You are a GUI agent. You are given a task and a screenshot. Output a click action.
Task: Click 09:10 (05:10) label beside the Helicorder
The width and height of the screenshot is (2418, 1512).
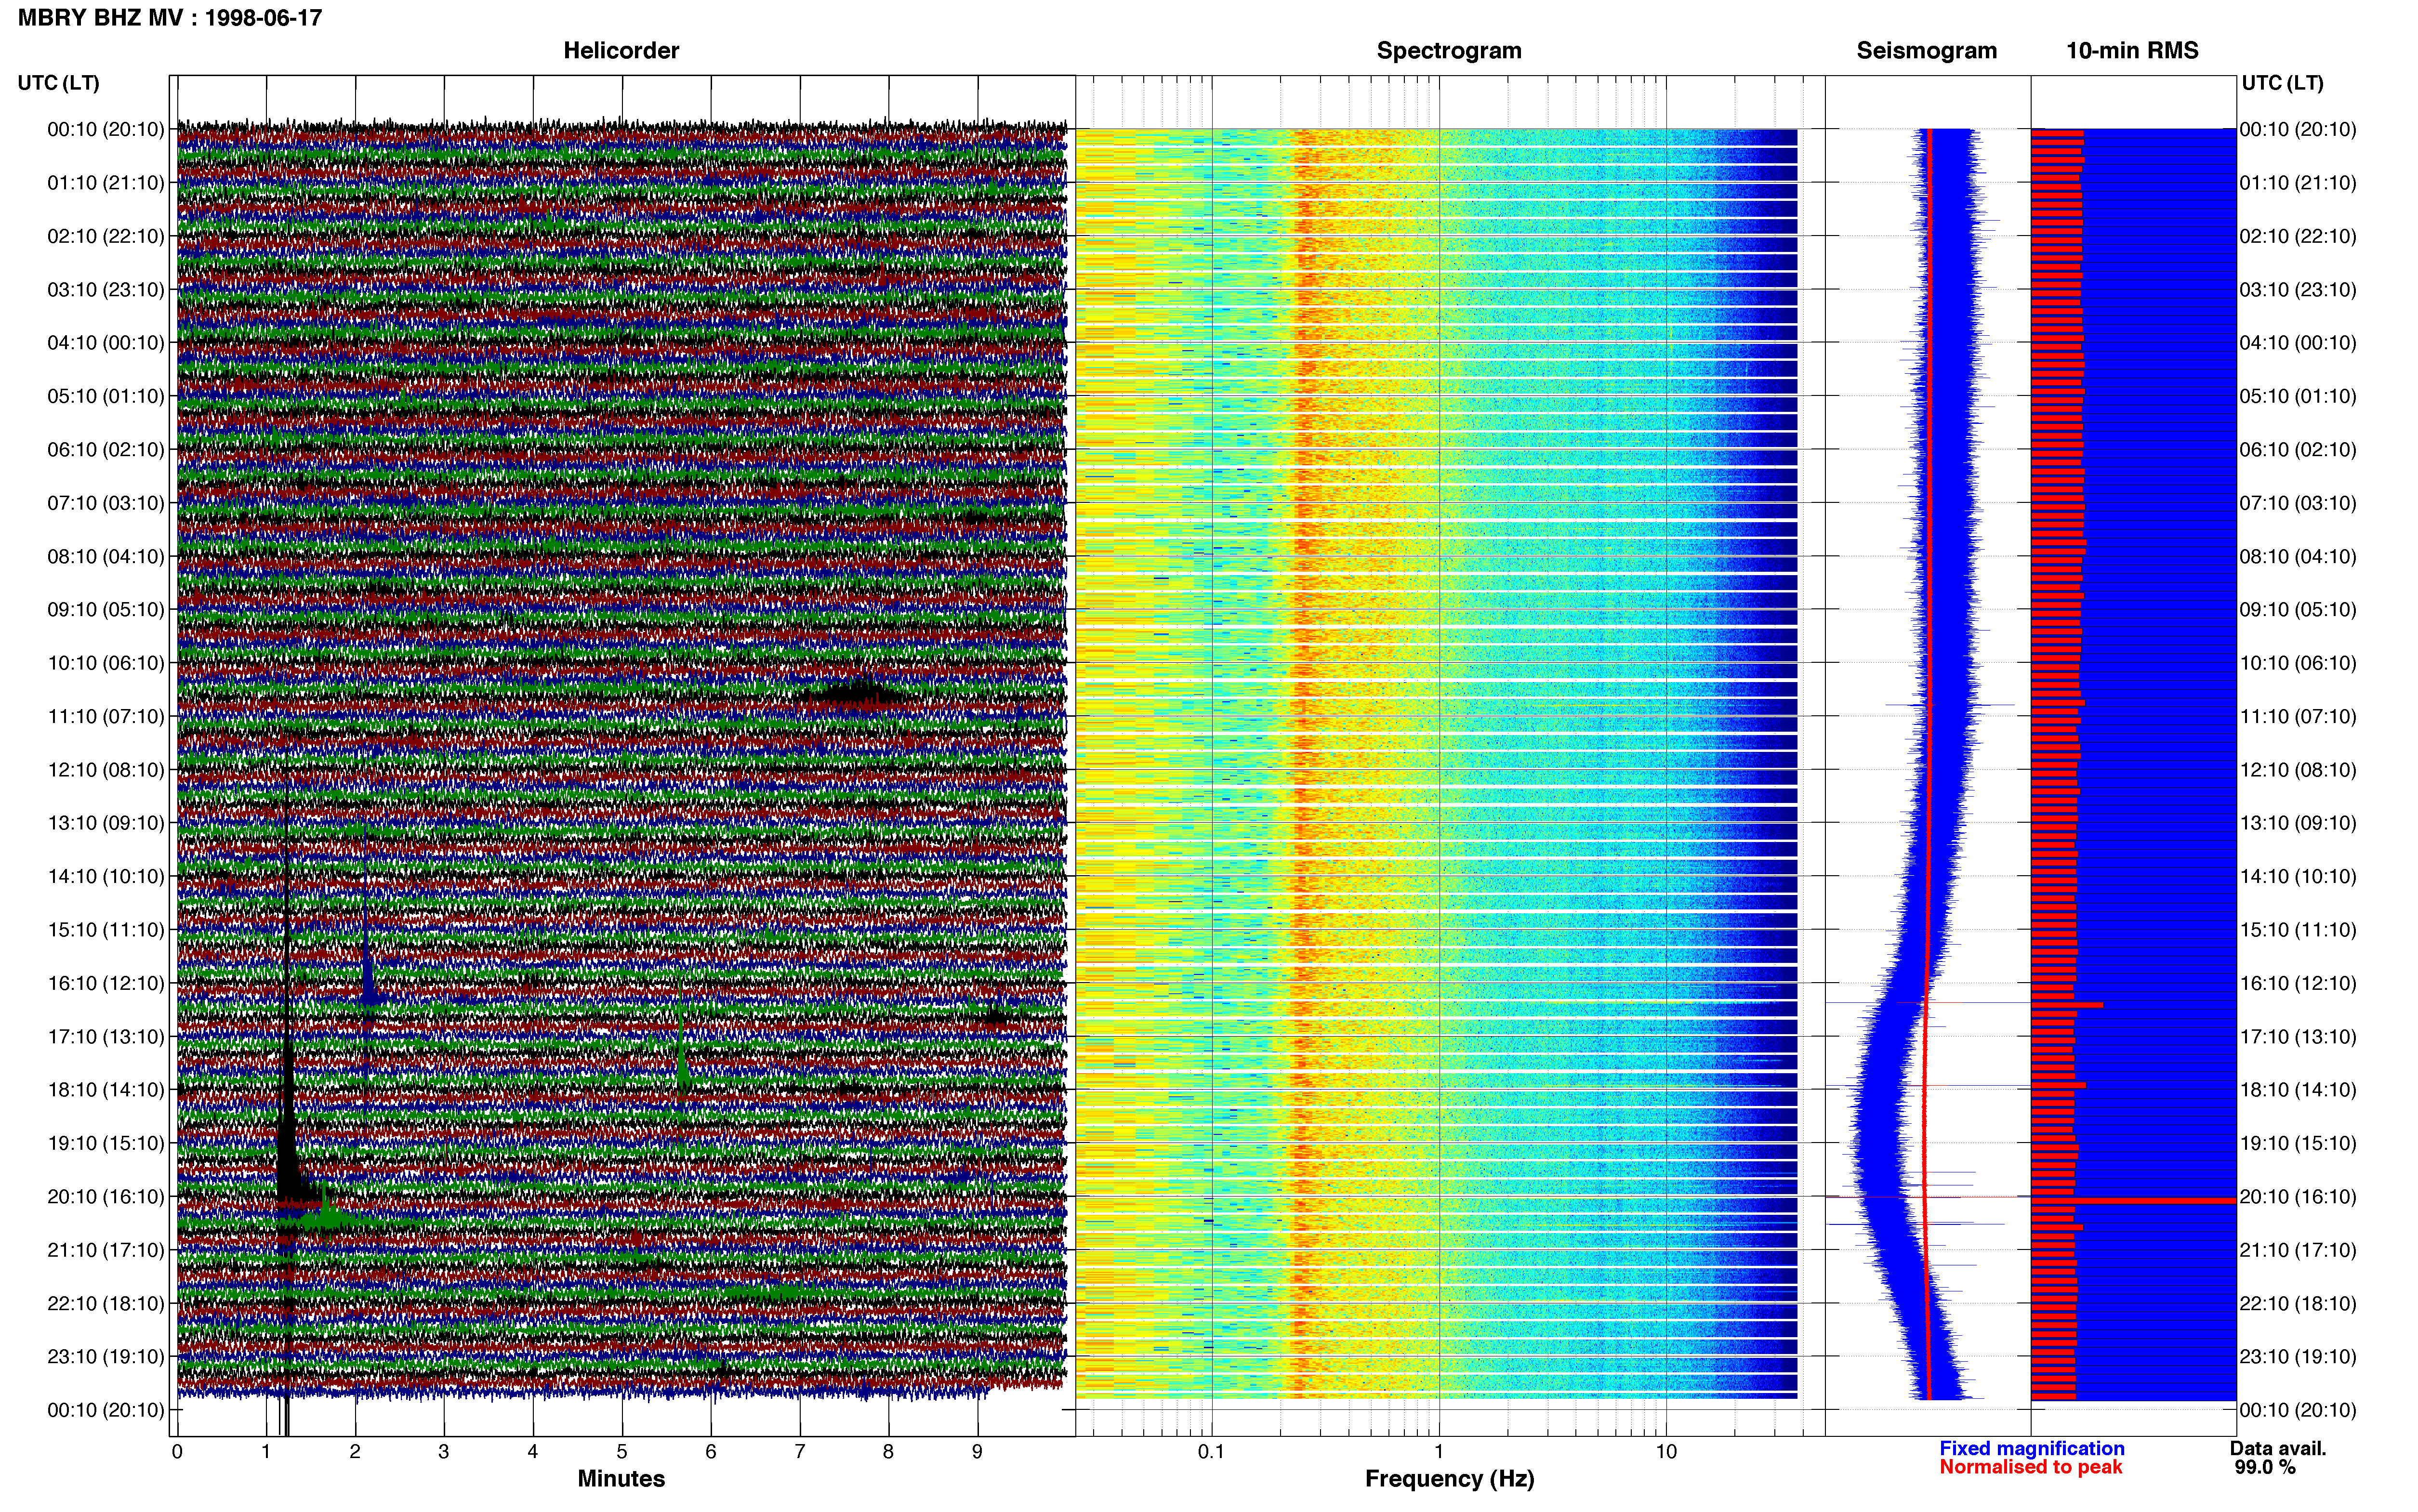[x=106, y=610]
